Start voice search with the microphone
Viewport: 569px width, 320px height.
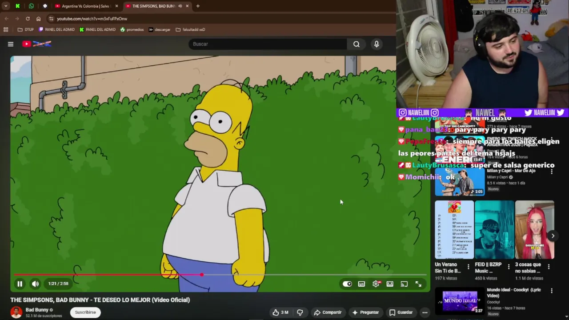pos(377,44)
